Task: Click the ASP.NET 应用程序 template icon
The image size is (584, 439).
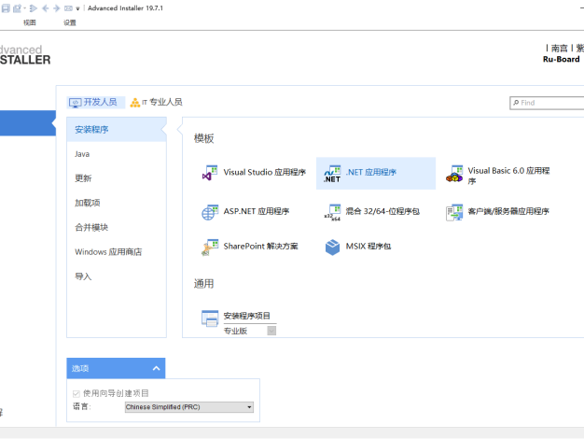Action: pos(210,212)
